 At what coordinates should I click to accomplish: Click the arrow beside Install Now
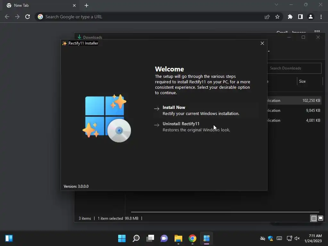click(157, 109)
